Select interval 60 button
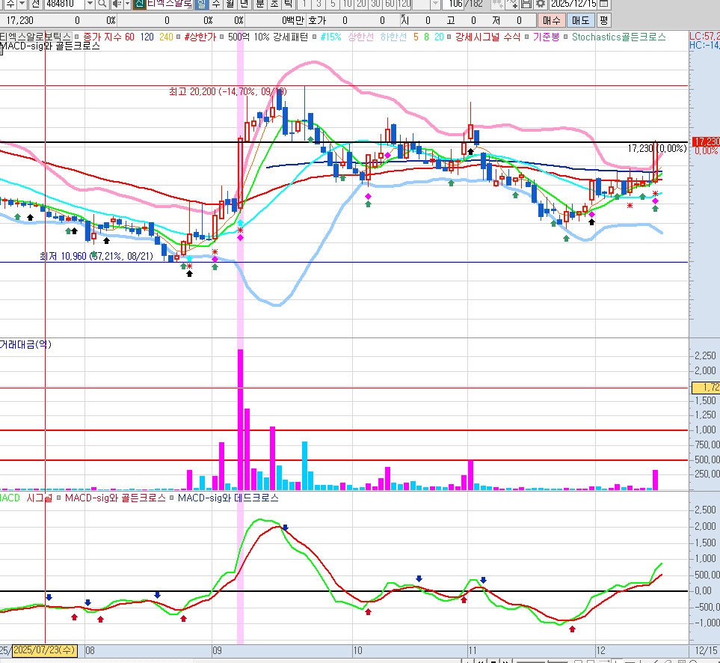Image resolution: width=720 pixels, height=663 pixels. click(x=390, y=4)
